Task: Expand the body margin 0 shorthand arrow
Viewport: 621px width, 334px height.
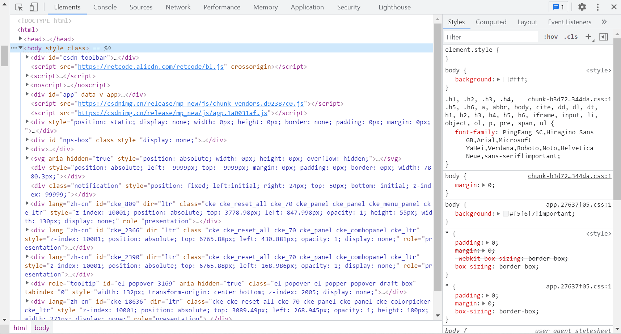Action: coord(484,185)
